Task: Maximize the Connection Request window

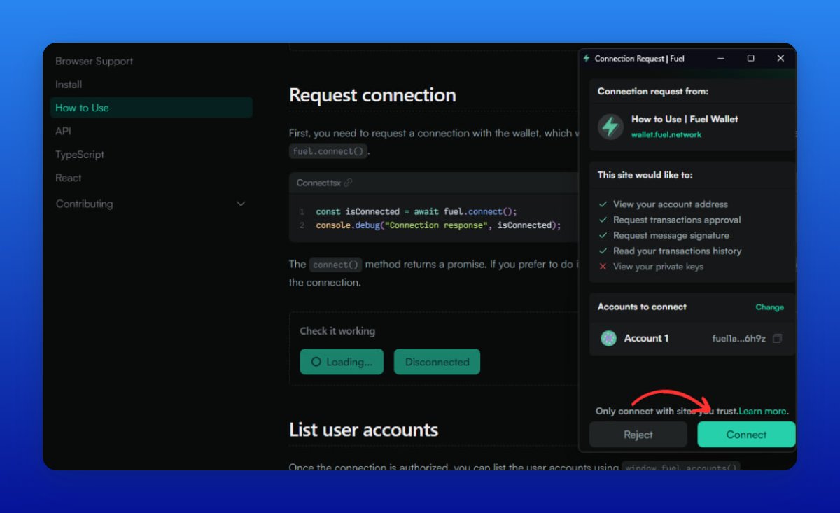Action: [x=750, y=59]
